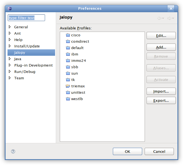This screenshot has height=165, width=183.
Task: Select the Run/Debug tree item label
Action: (25, 72)
